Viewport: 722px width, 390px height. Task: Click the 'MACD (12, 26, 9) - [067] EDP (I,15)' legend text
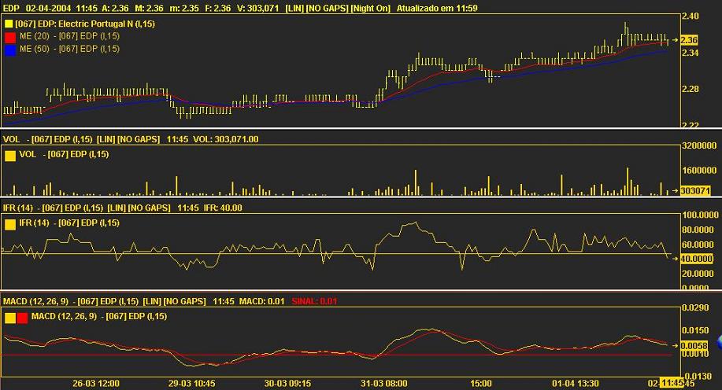click(99, 316)
